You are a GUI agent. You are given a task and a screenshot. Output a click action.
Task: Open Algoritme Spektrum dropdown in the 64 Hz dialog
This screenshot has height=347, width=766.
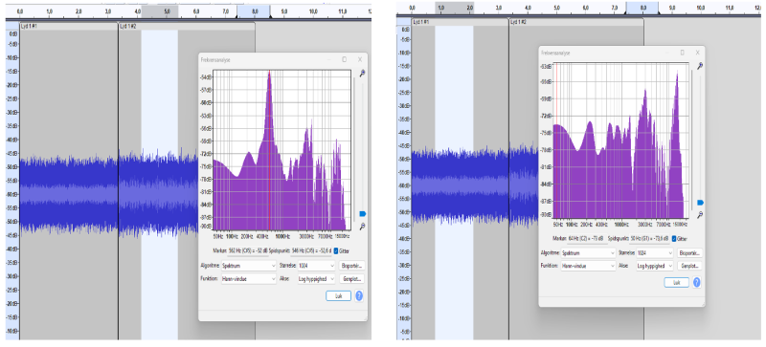[588, 253]
